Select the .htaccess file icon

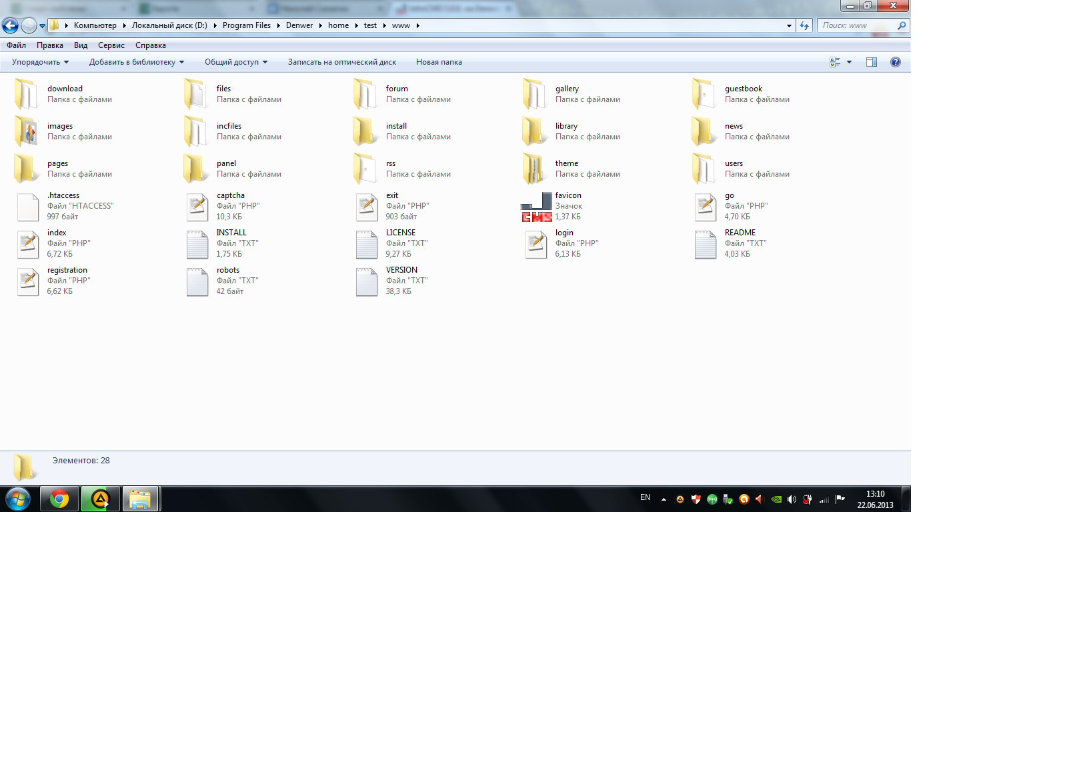(x=27, y=207)
